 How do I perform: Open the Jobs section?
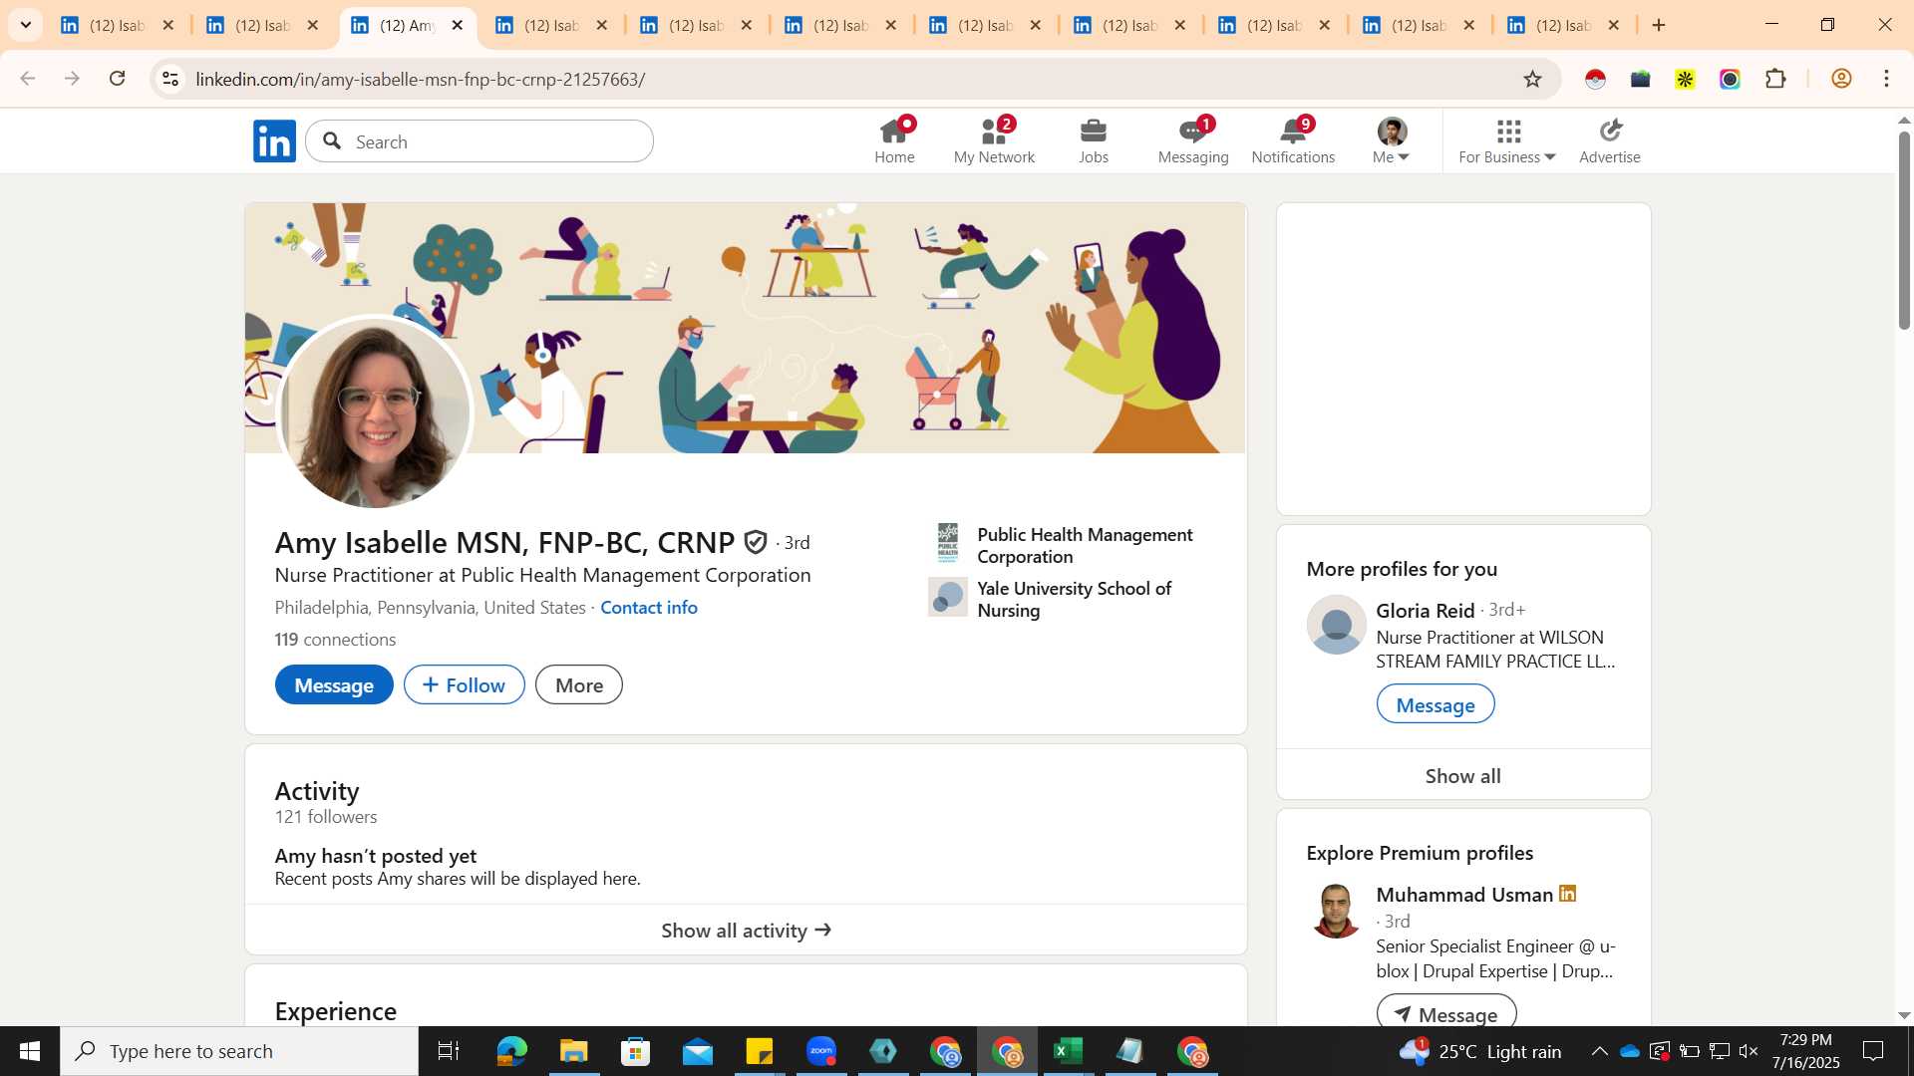(x=1094, y=140)
